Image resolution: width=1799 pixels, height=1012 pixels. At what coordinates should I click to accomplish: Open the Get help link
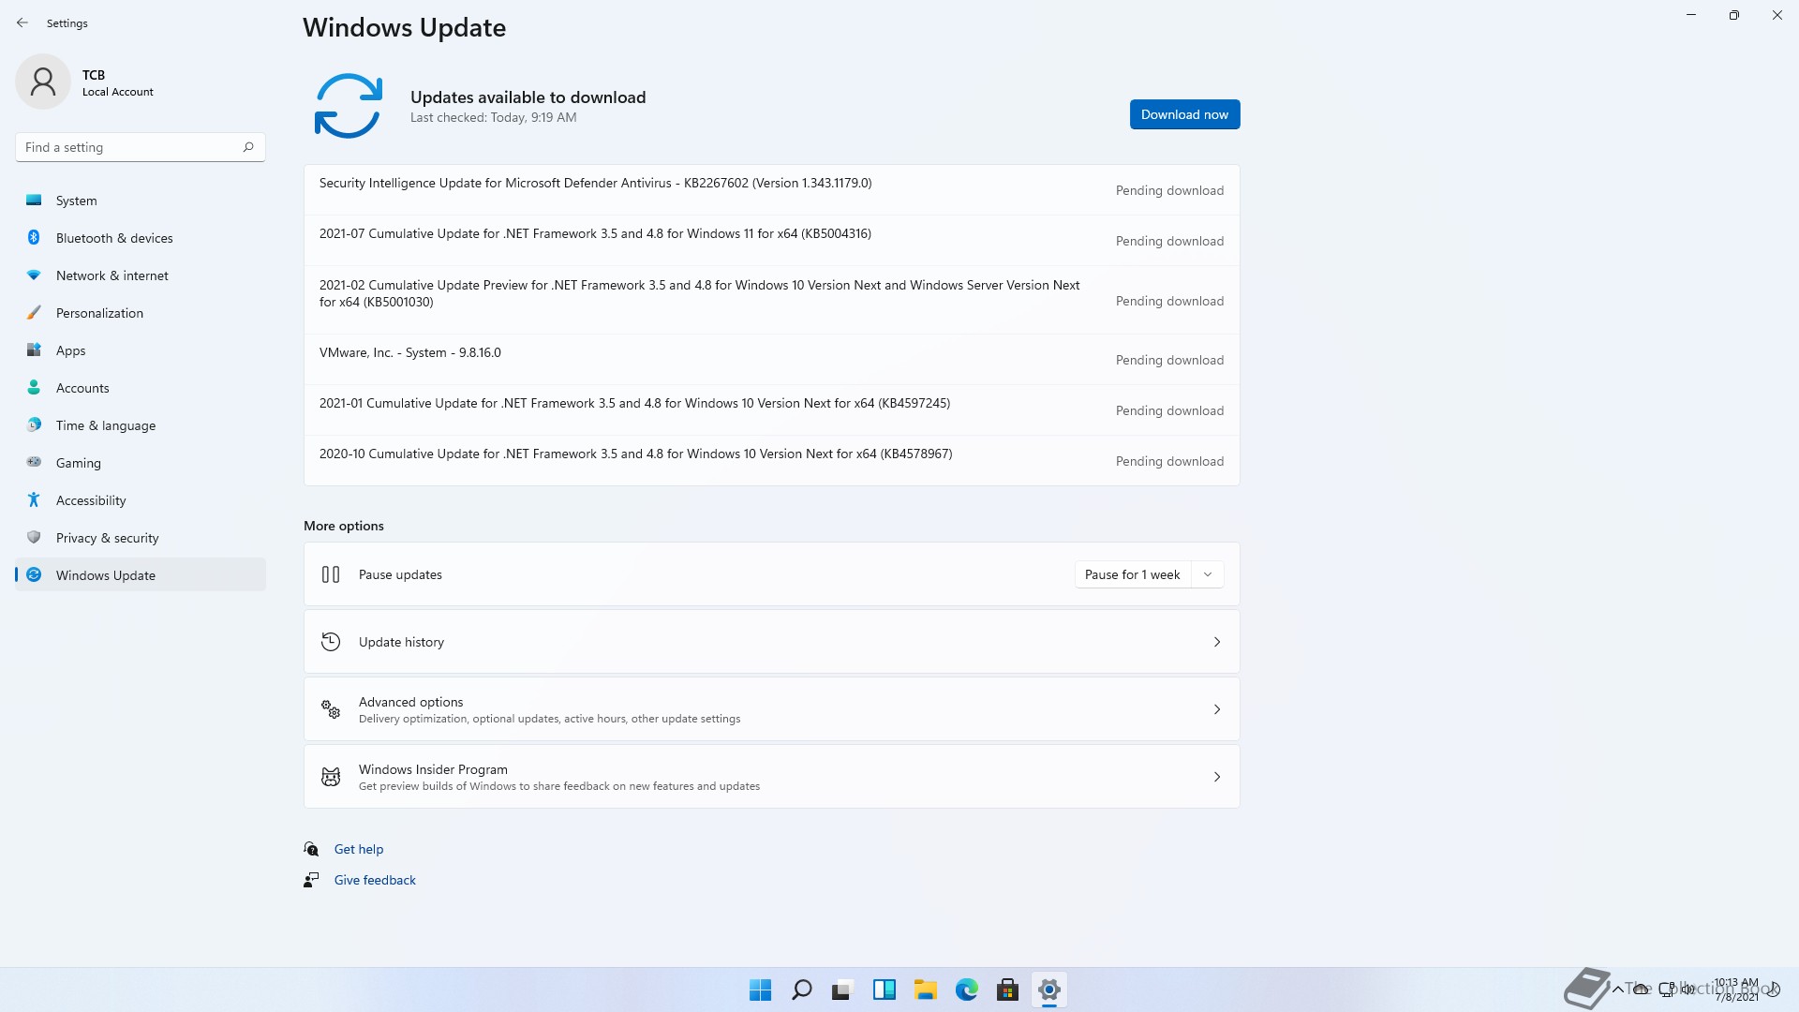click(359, 849)
